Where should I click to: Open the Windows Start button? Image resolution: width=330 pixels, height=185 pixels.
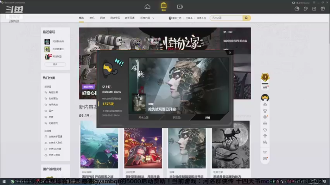tap(4, 182)
